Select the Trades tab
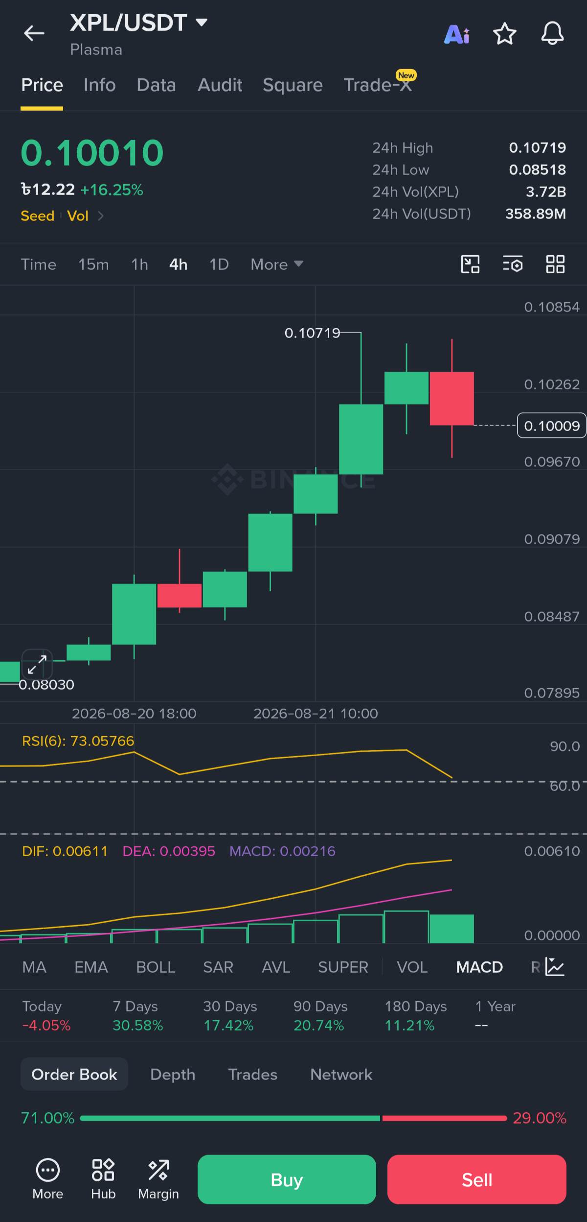Screen dimensions: 587x1222 (x=253, y=1074)
